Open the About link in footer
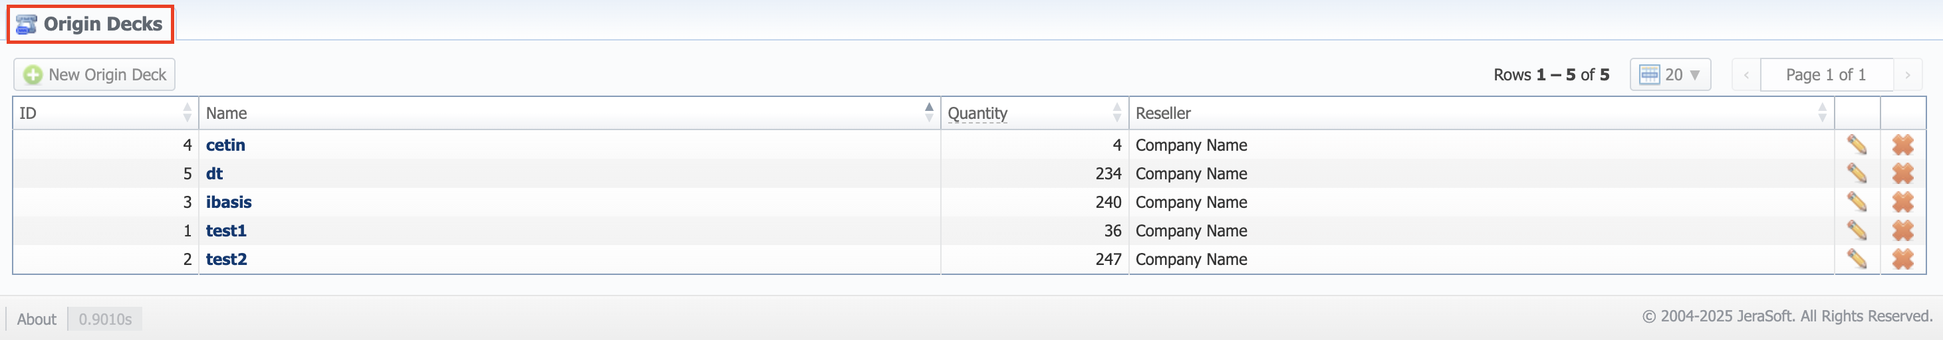Image resolution: width=1943 pixels, height=340 pixels. (x=36, y=319)
